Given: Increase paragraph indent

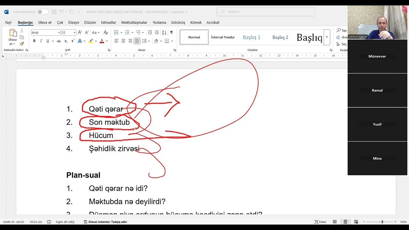Looking at the screenshot, I should [x=157, y=32].
